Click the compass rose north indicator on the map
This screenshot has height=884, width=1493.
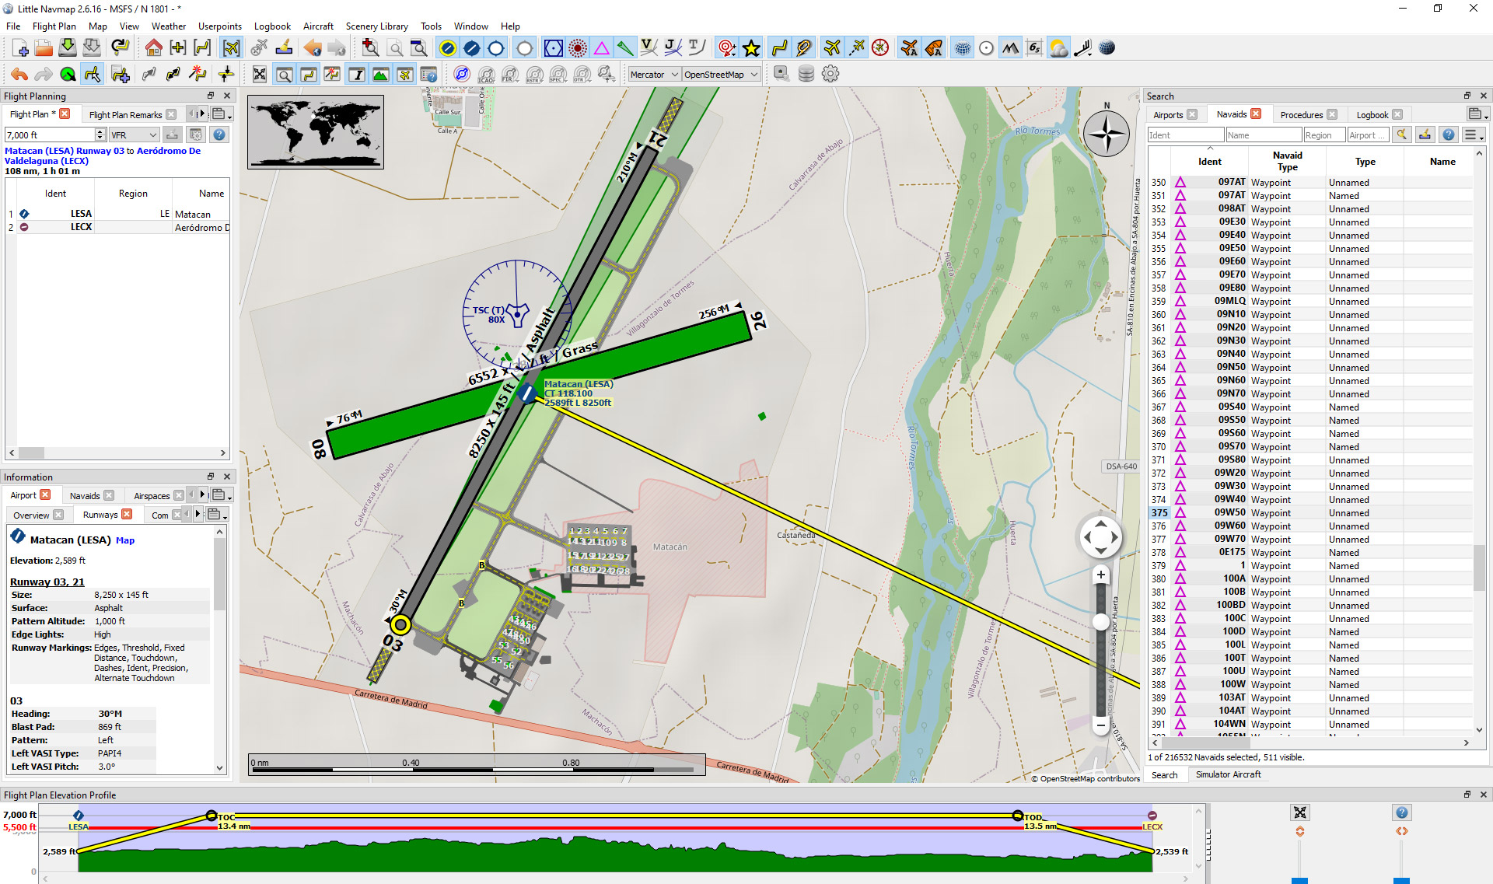pyautogui.click(x=1106, y=133)
